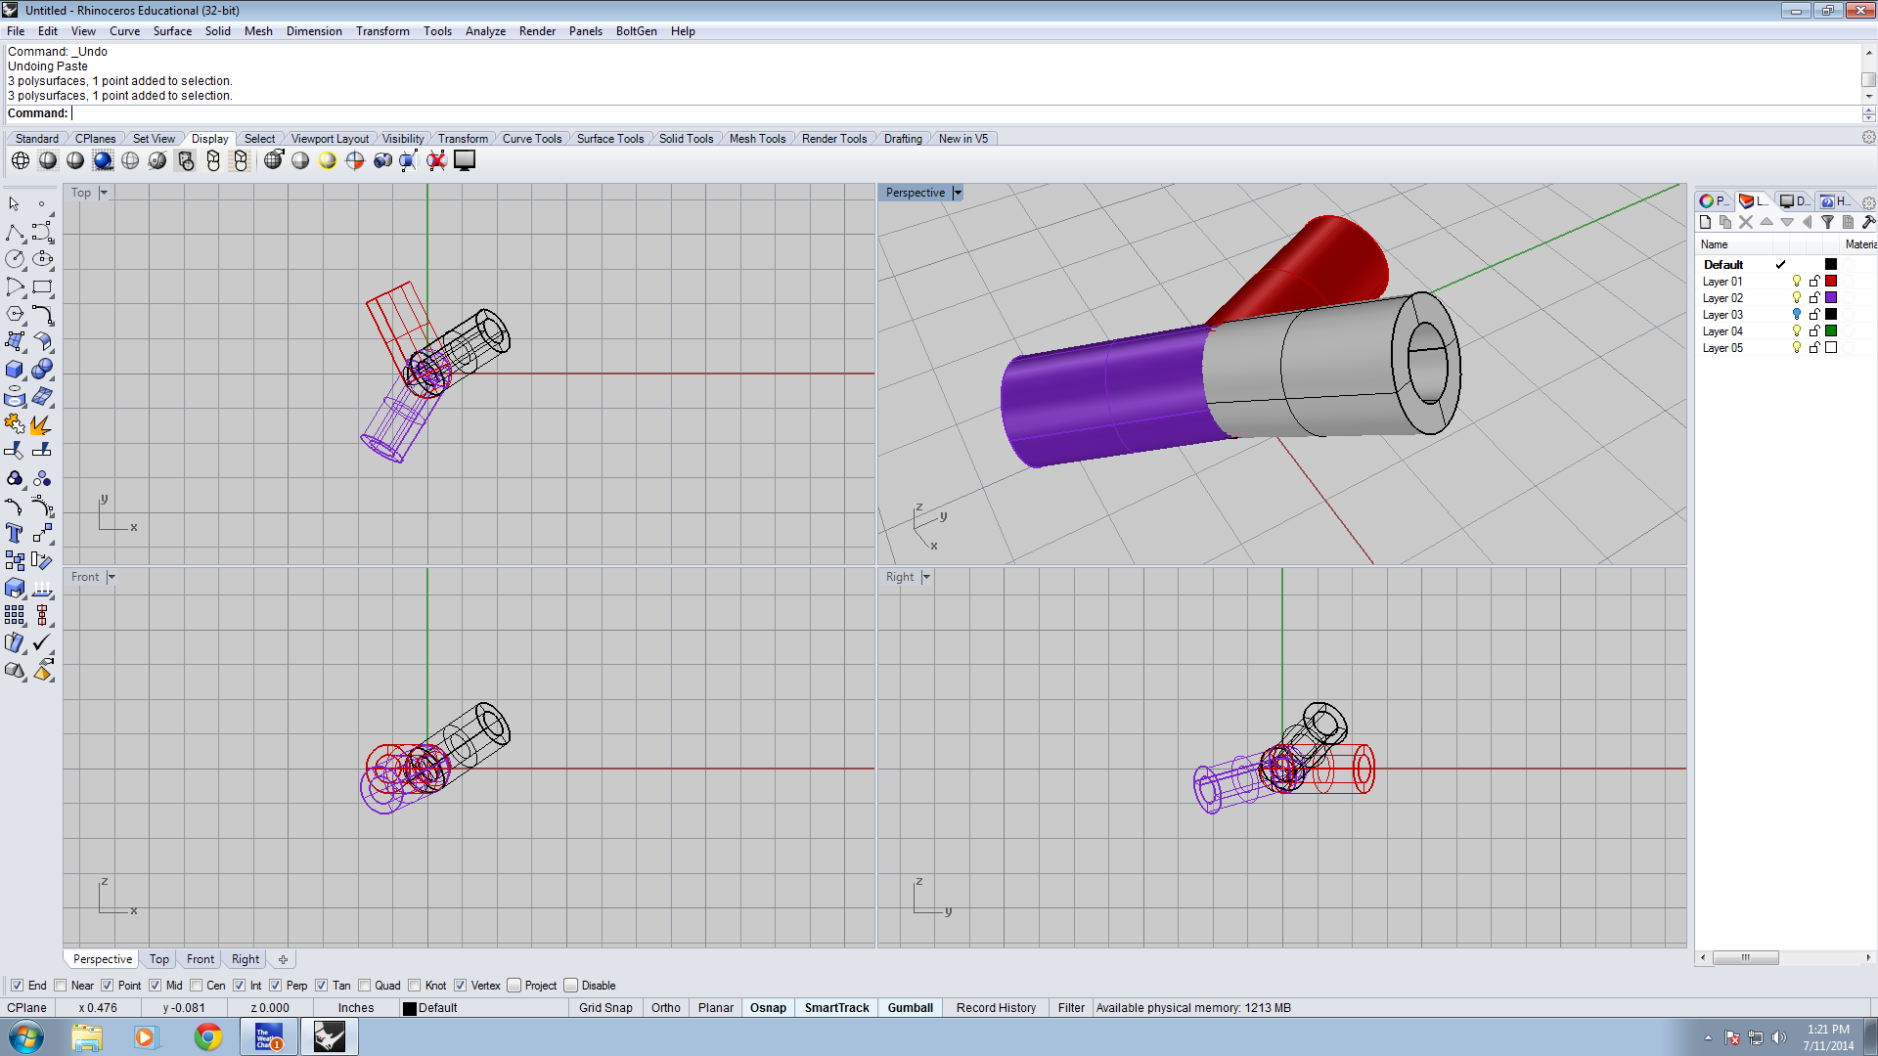Toggle the Mid osnap checkbox

[x=156, y=986]
